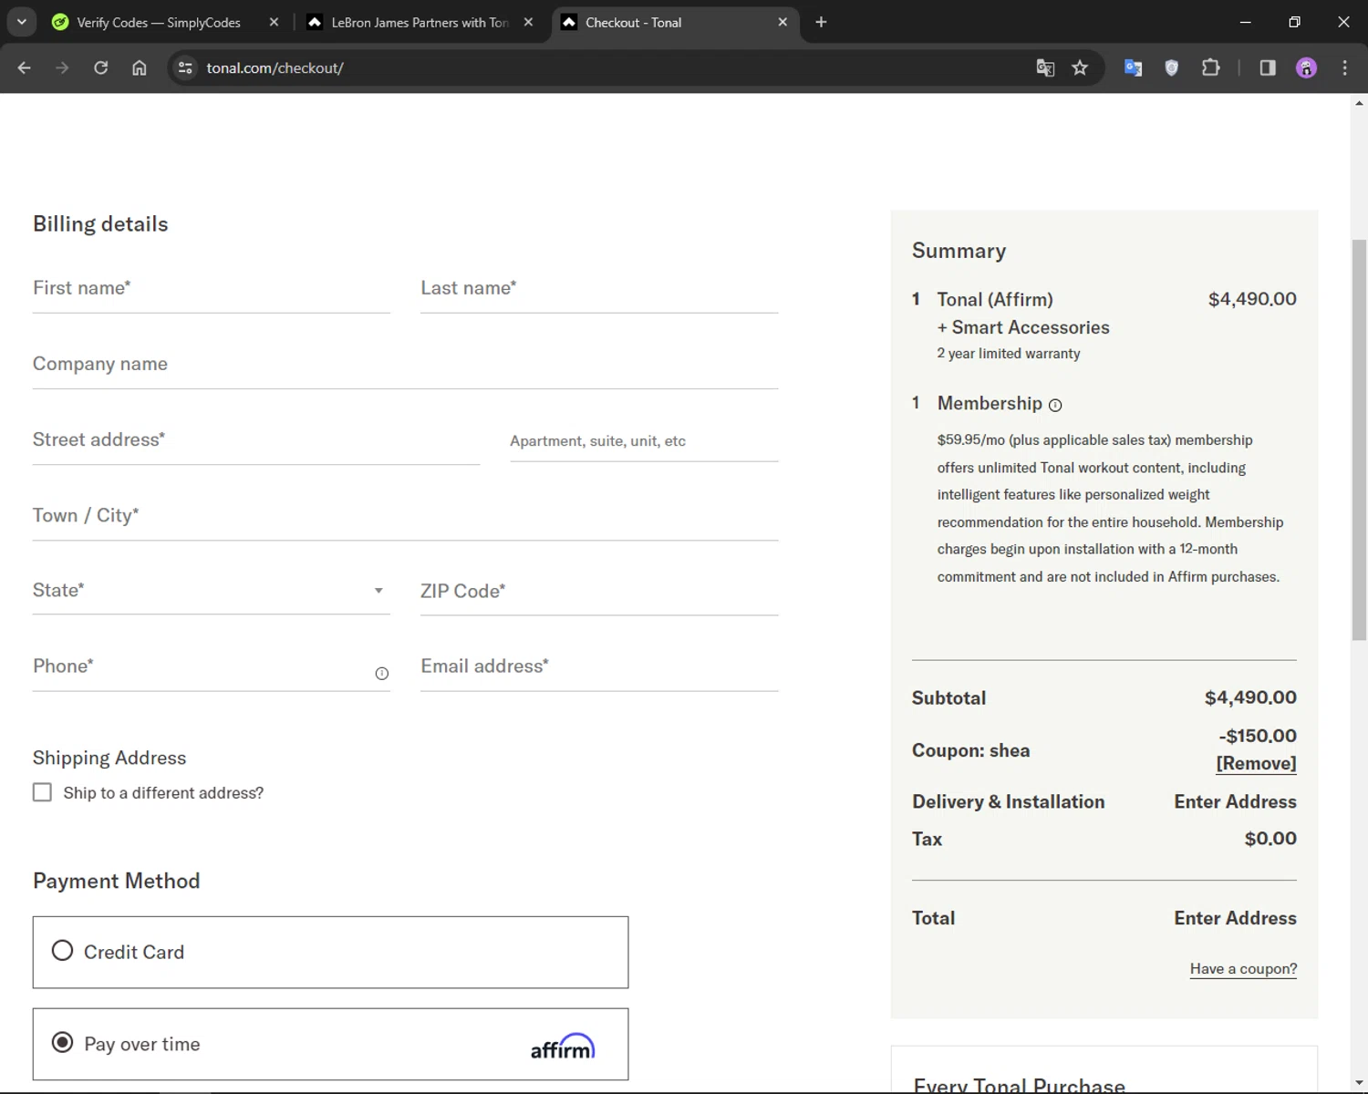
Task: Click the Billing details heading
Action: pos(100,224)
